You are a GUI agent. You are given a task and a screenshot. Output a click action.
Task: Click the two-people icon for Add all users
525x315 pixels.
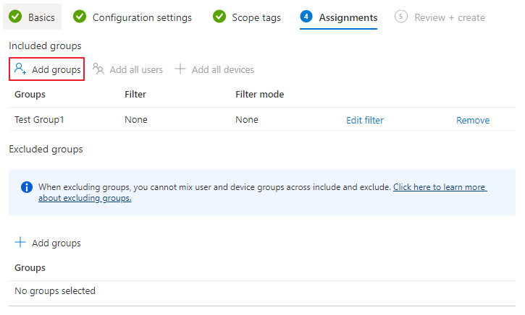pyautogui.click(x=98, y=69)
